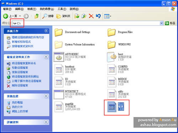Image resolution: width=178 pixels, height=133 pixels.
Task: Open the Edit menu (編輯)
Action: [x=19, y=9]
